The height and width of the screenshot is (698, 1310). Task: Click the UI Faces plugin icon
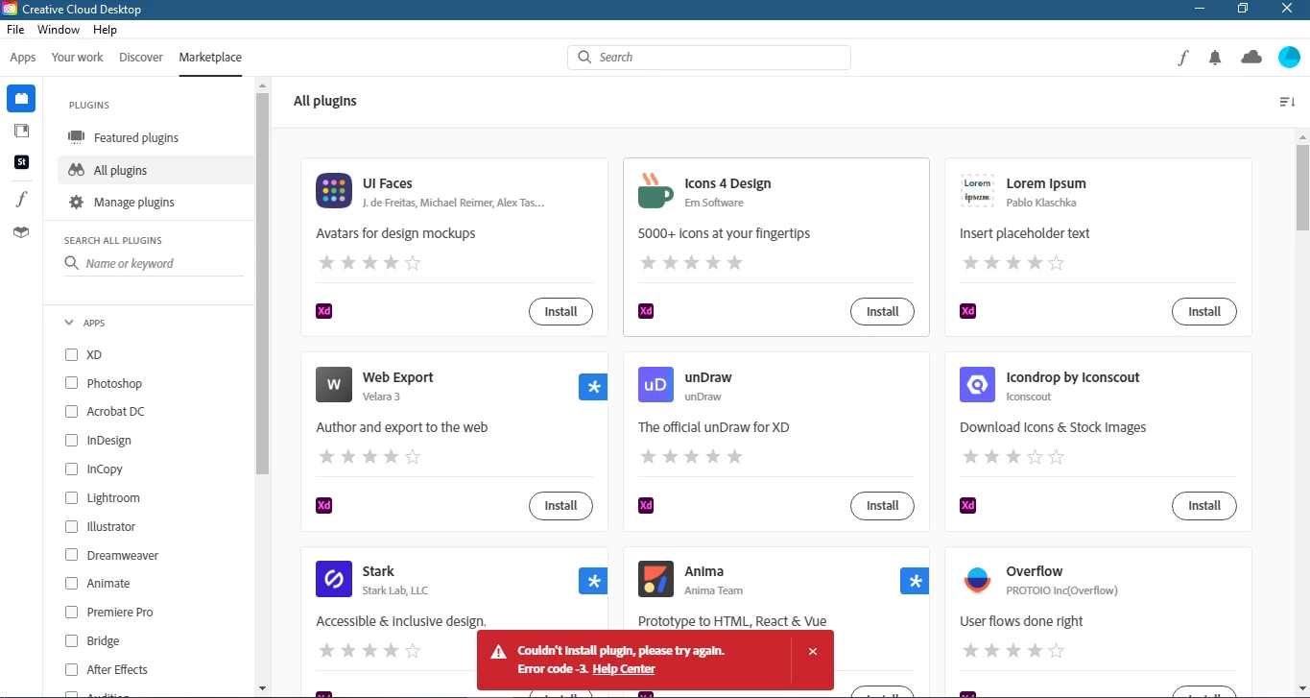coord(334,191)
